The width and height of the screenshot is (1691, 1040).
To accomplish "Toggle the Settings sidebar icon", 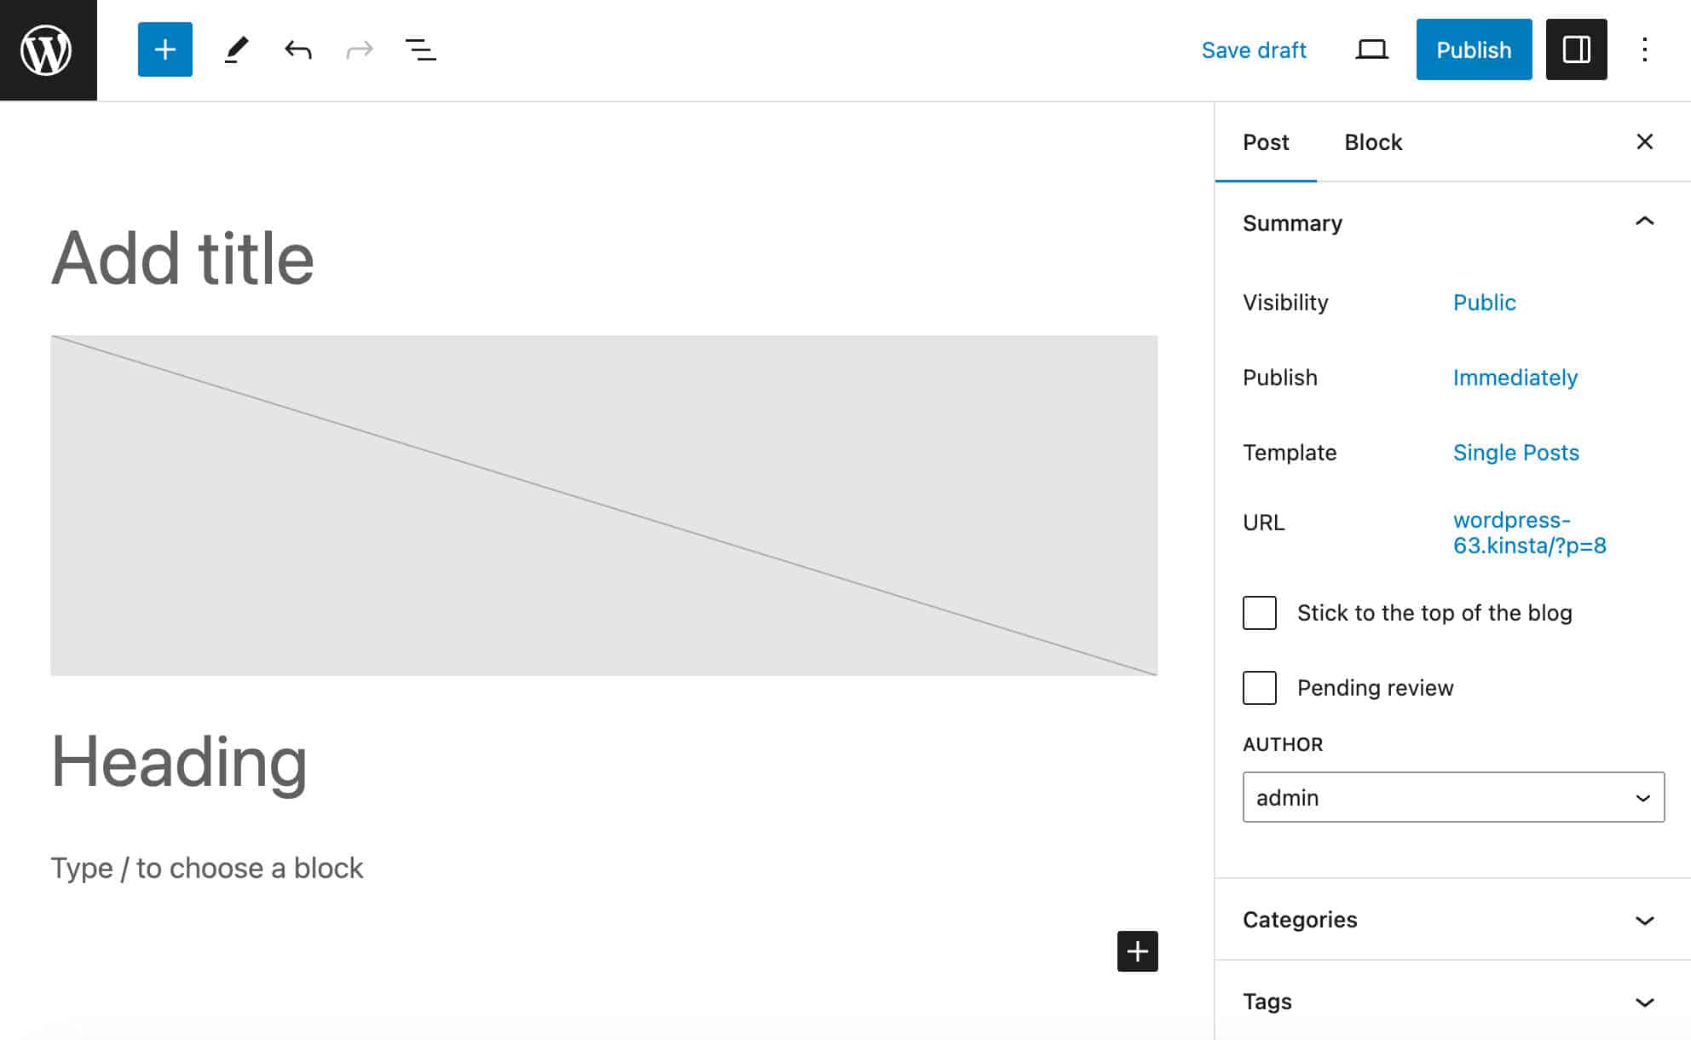I will (1576, 49).
